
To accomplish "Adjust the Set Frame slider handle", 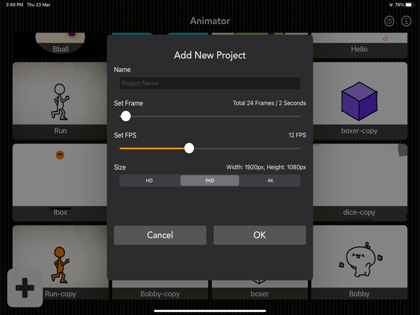I will coord(126,116).
